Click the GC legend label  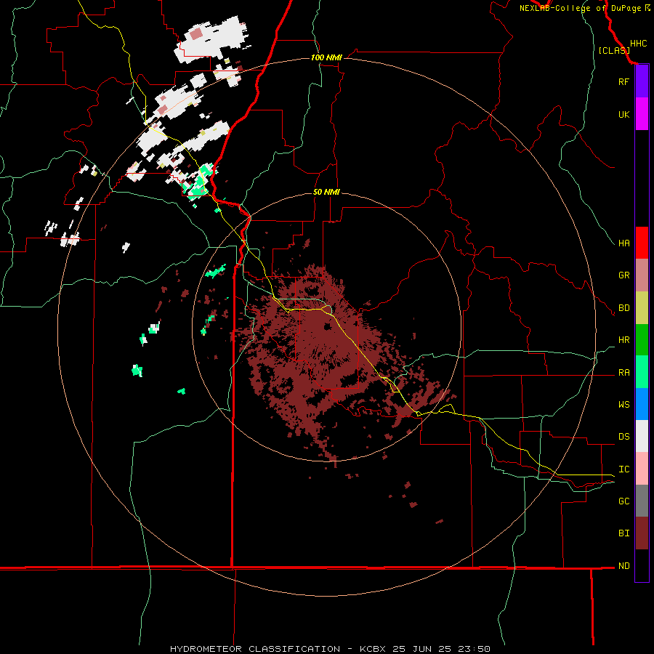point(624,501)
